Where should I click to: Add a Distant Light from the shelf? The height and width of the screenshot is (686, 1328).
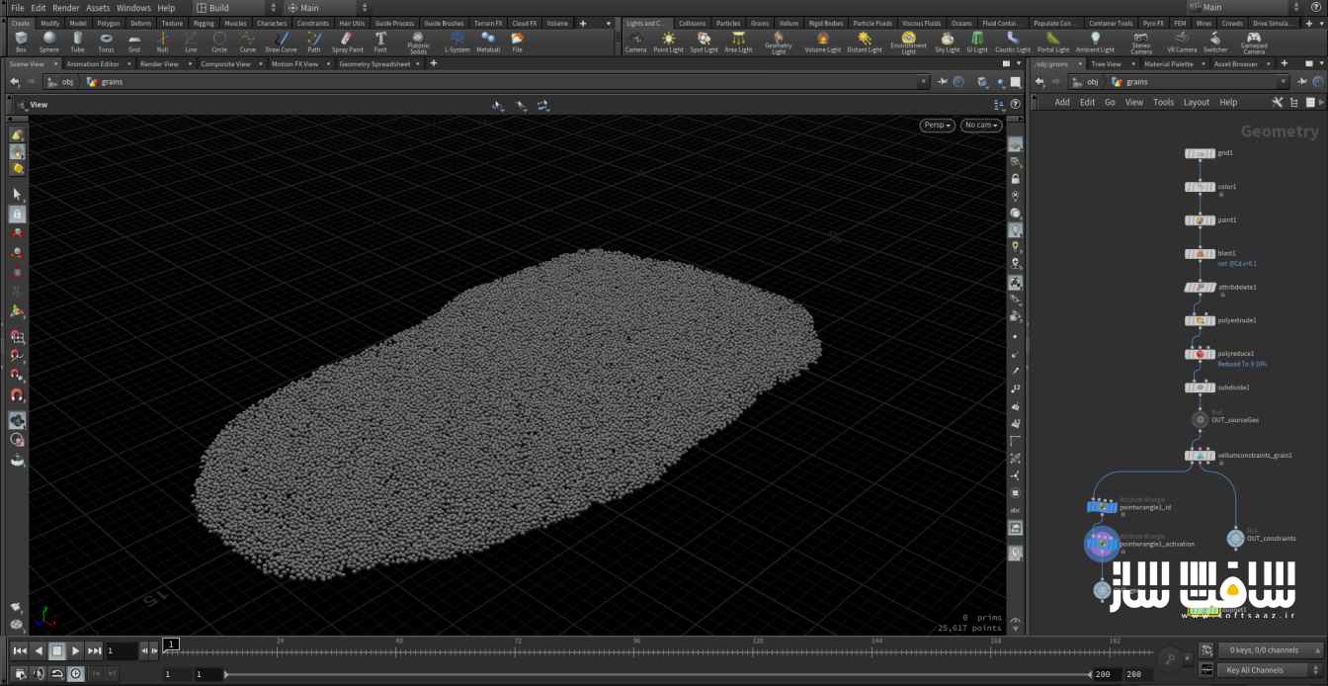[x=865, y=42]
